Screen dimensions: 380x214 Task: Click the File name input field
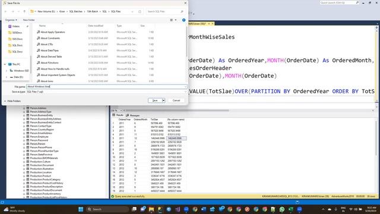tap(106, 87)
